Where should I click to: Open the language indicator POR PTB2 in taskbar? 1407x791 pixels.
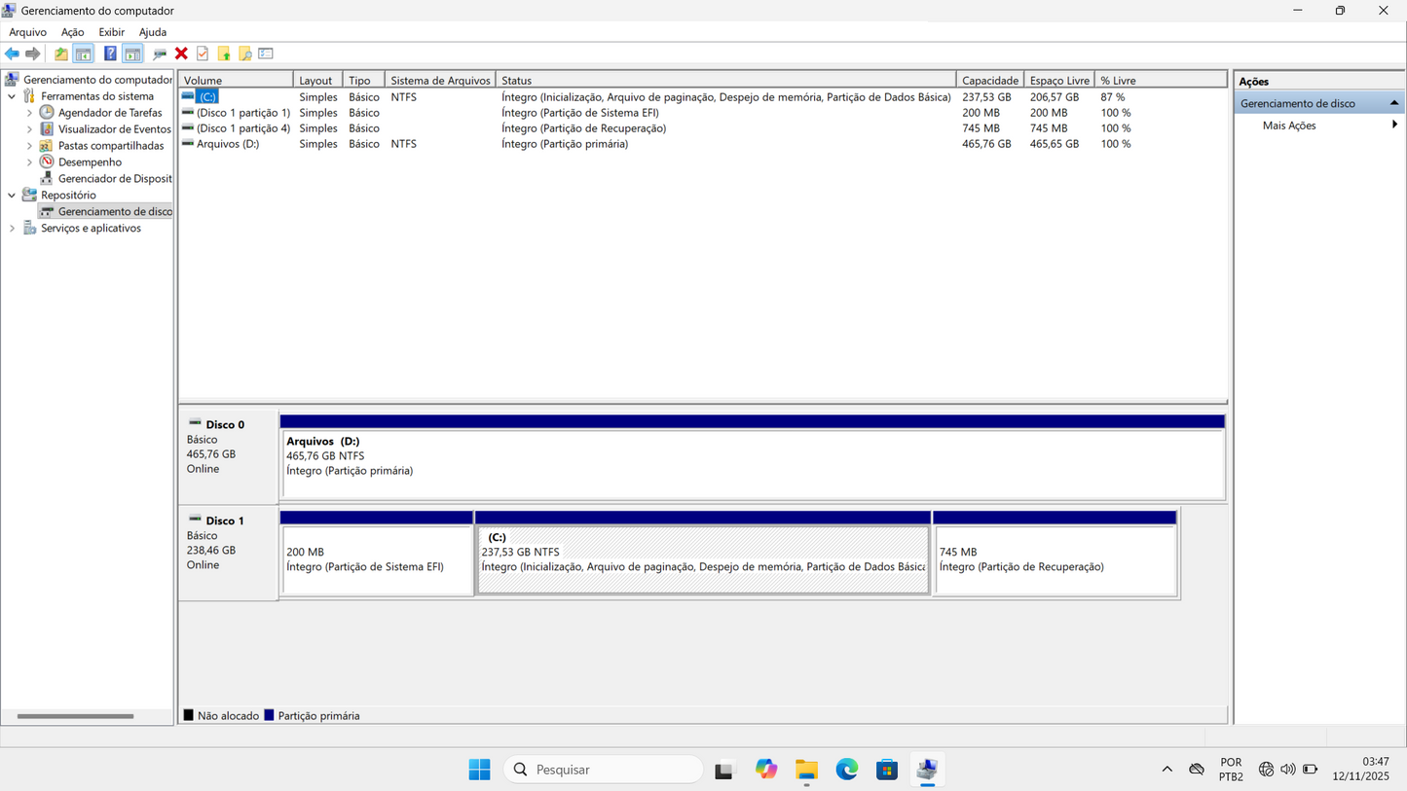pos(1231,769)
